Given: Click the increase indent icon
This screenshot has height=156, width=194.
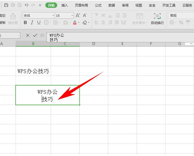Looking at the screenshot, I should pyautogui.click(x=124, y=15).
